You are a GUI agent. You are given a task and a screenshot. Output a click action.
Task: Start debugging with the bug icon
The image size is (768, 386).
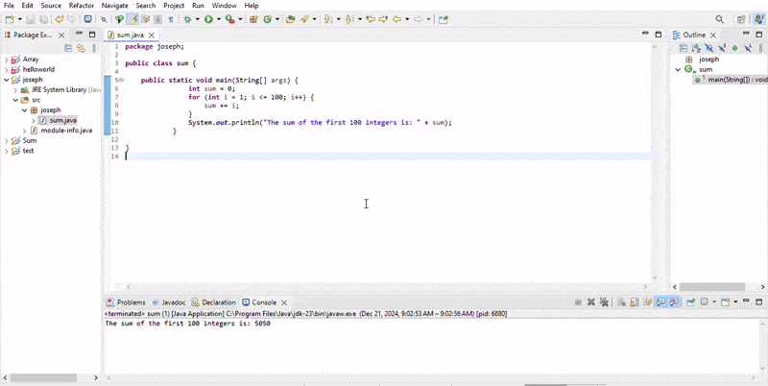(187, 19)
